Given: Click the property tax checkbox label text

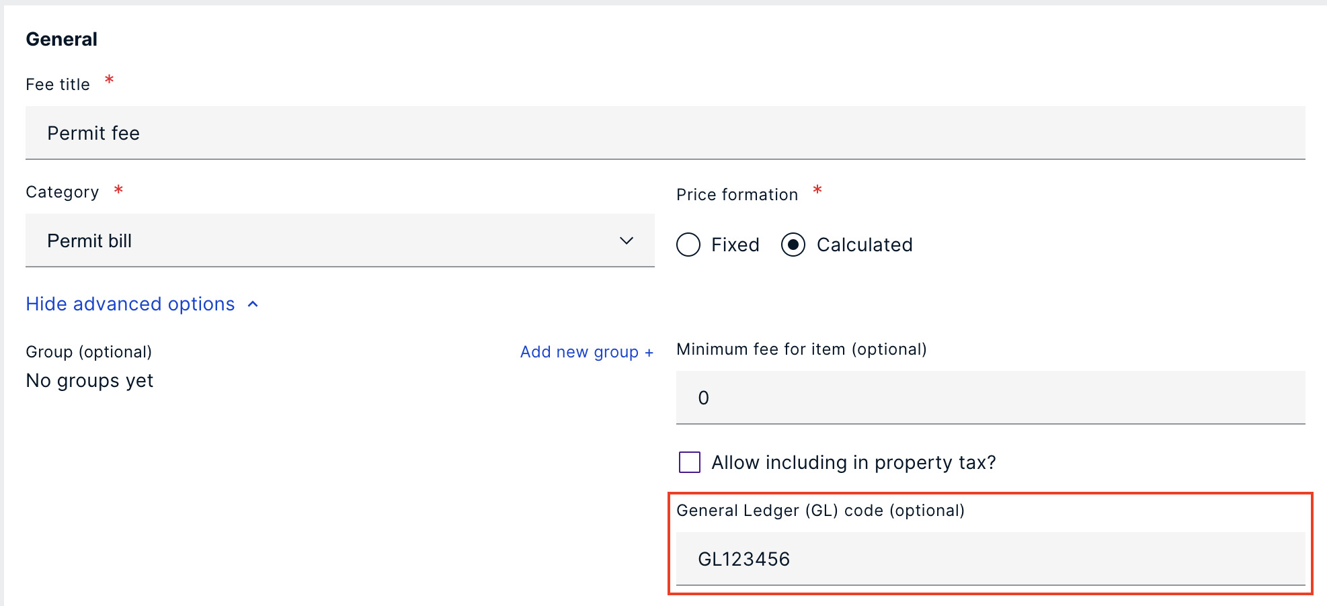Looking at the screenshot, I should (854, 462).
